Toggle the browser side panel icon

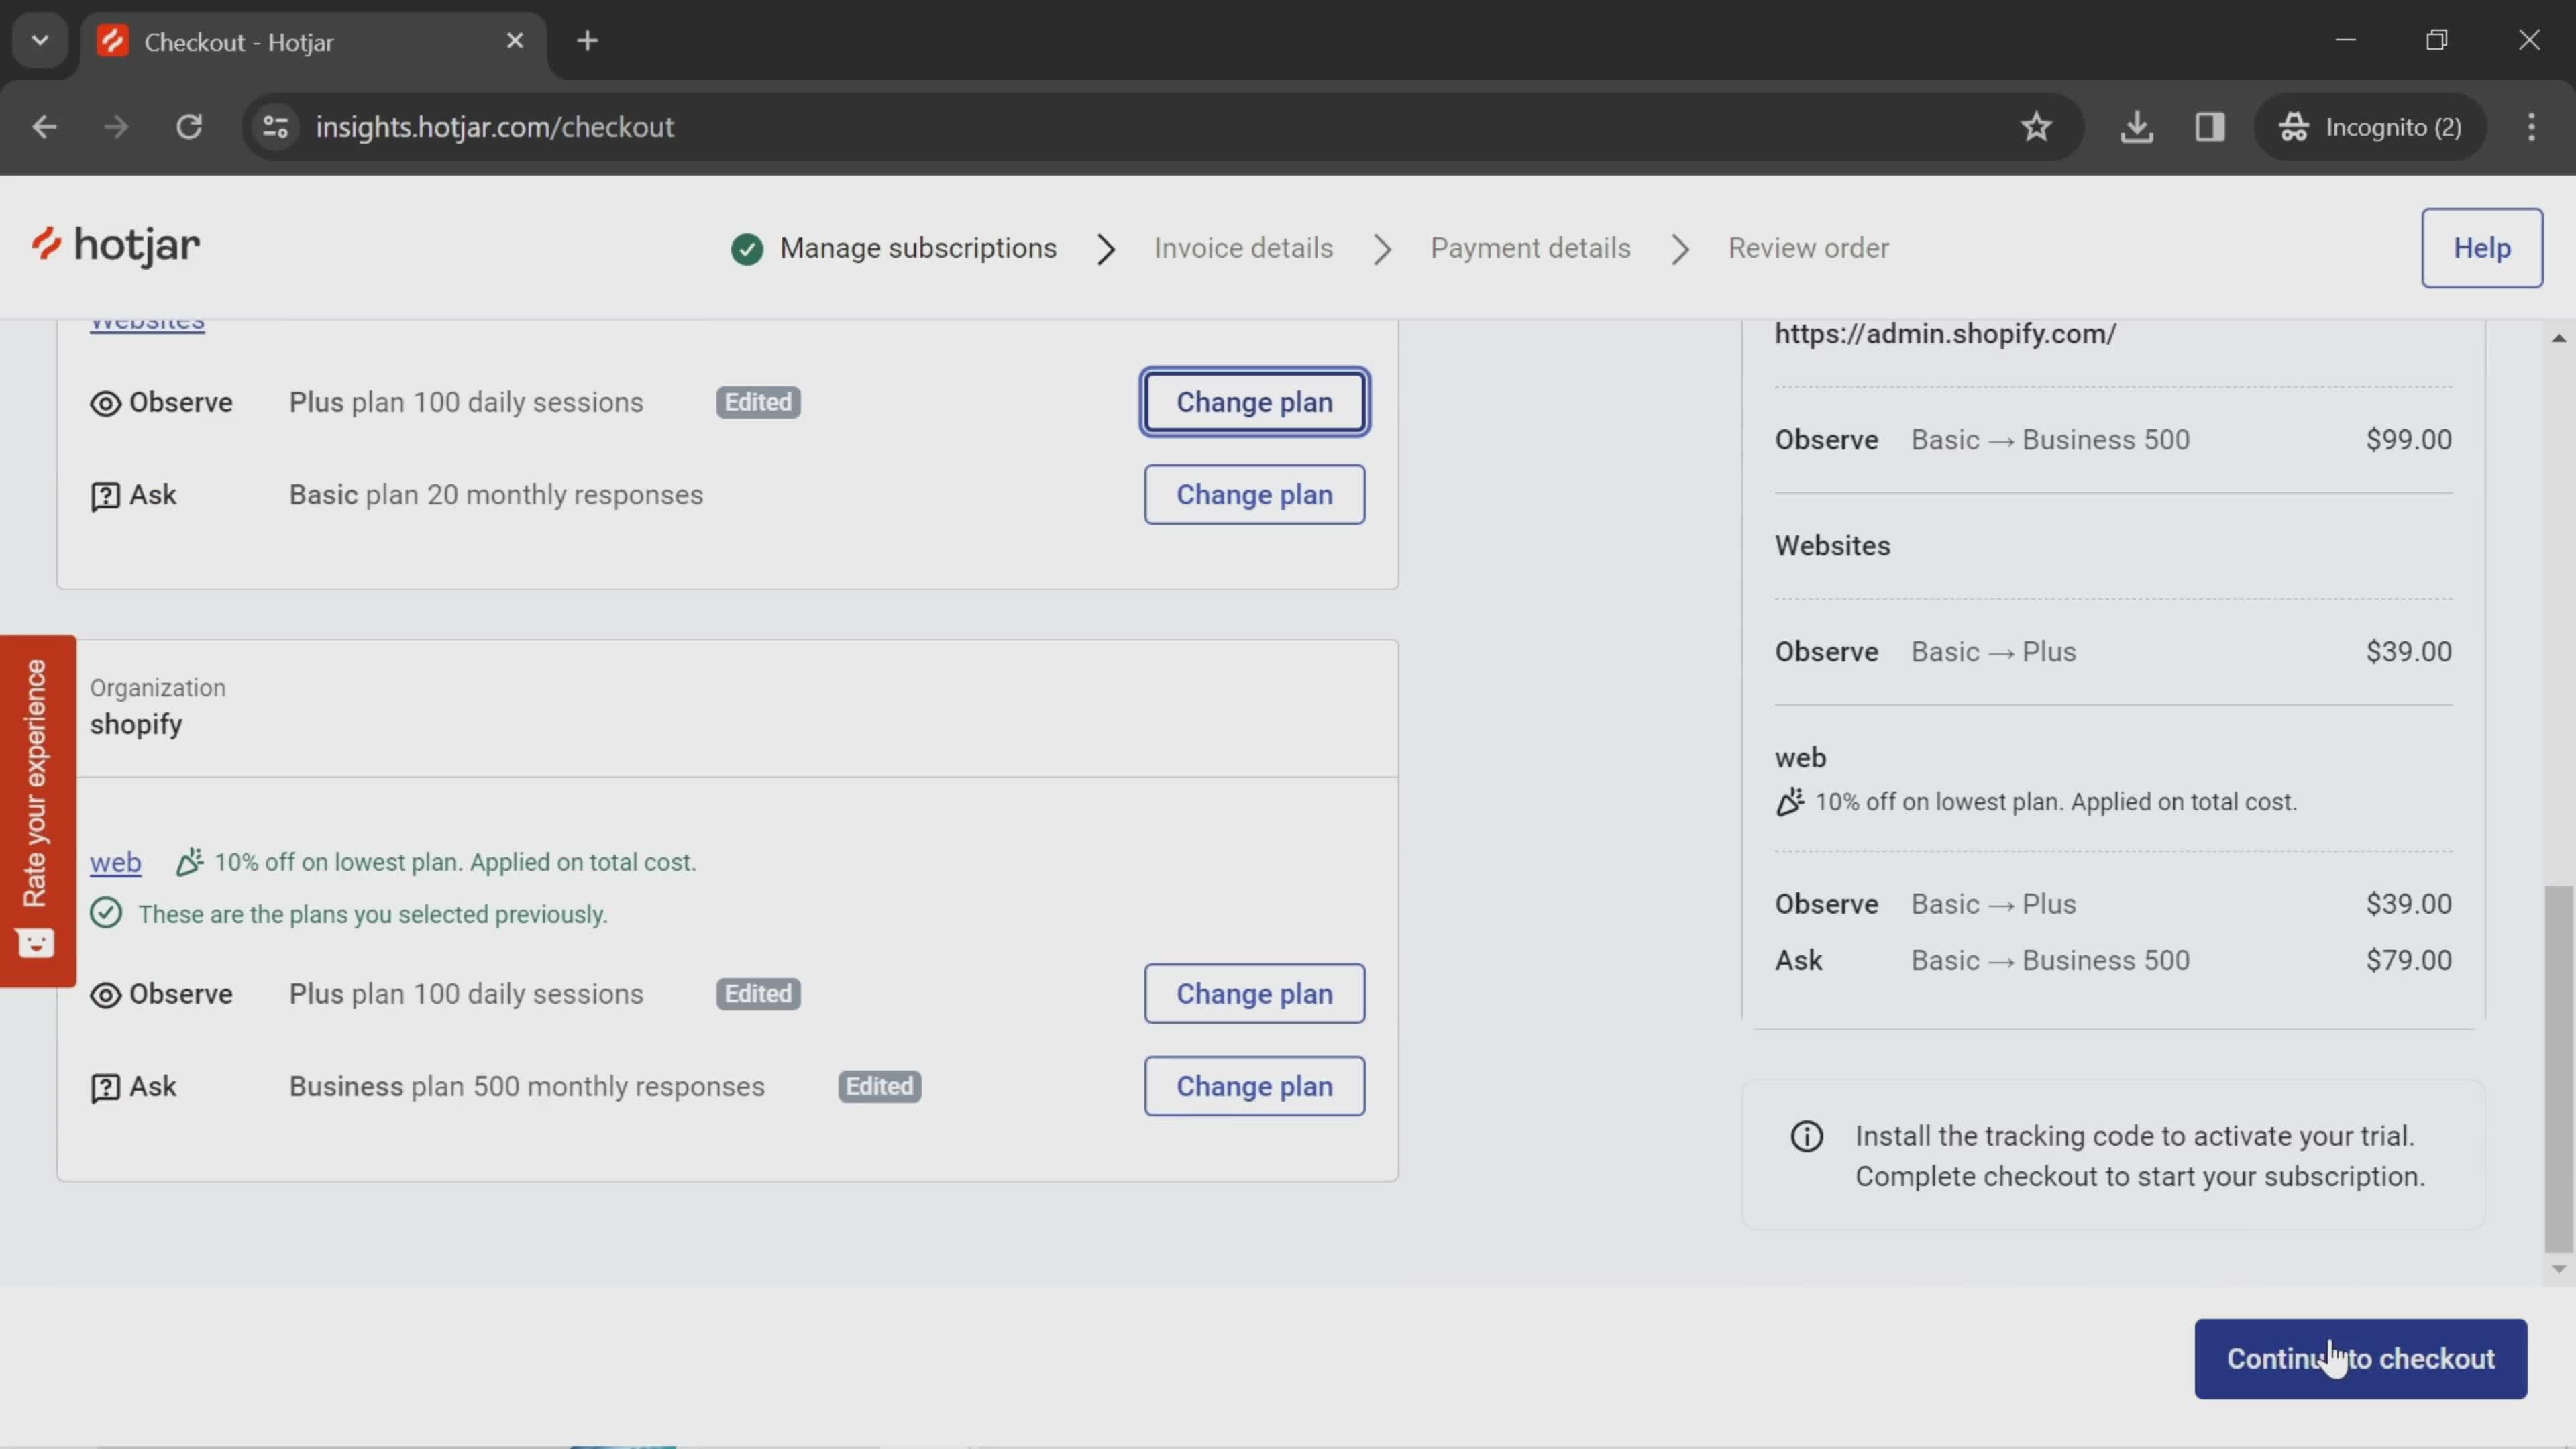(2209, 127)
